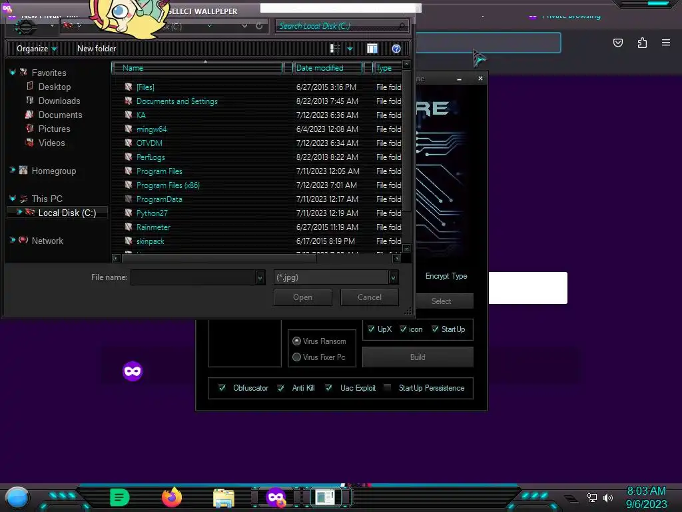Click the [Files] folder icon
Viewport: 682px width, 512px height.
pos(129,87)
